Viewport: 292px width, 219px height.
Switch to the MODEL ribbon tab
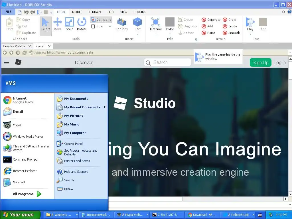pos(77,12)
